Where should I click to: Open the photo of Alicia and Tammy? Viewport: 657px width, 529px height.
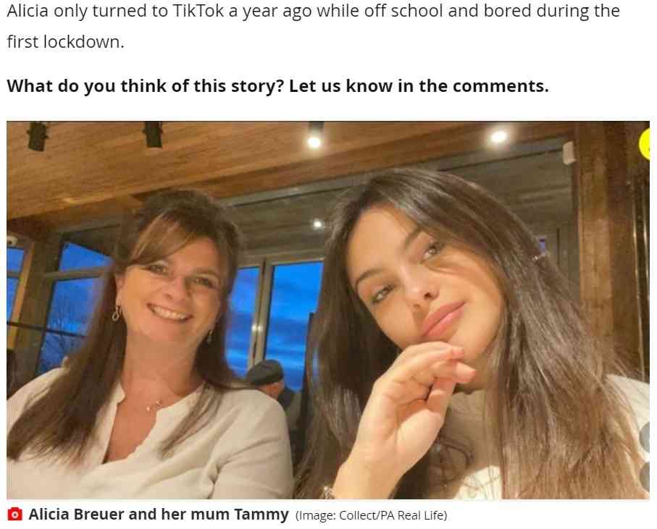pyautogui.click(x=328, y=310)
